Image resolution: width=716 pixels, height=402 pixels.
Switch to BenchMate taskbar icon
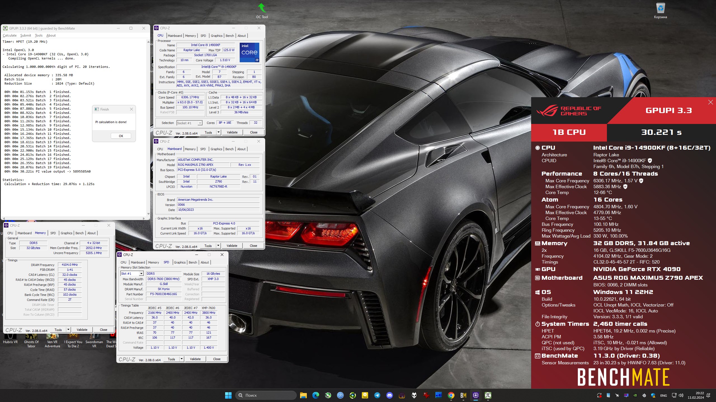[x=463, y=395]
